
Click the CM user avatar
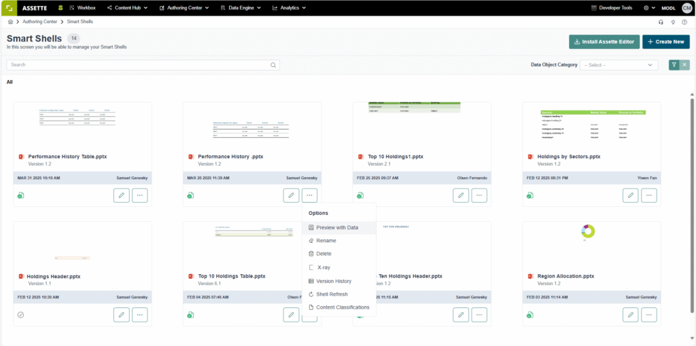pyautogui.click(x=686, y=7)
